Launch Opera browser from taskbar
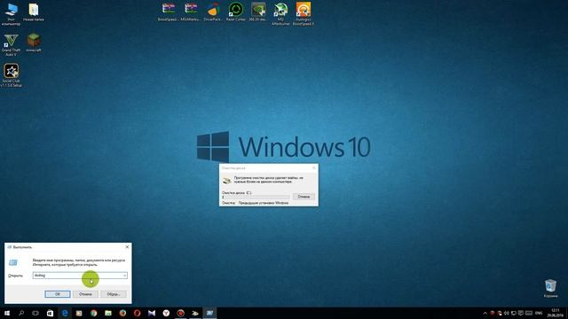 137,313
